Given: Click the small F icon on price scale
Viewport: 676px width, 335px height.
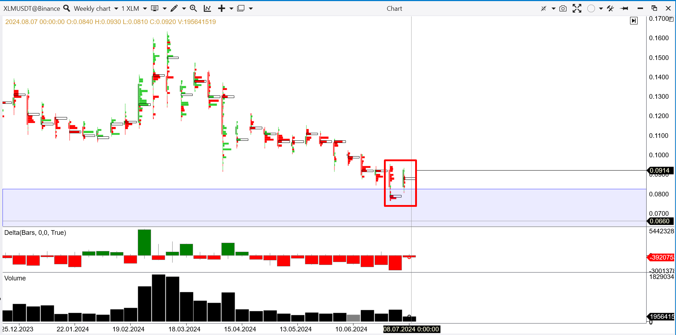Looking at the screenshot, I should [671, 19].
